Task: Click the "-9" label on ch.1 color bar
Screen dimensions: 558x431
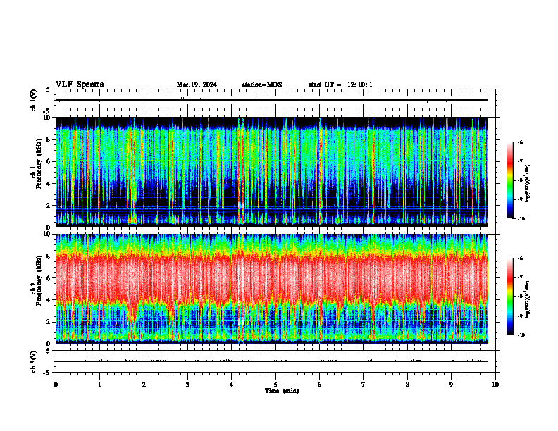Action: point(521,199)
